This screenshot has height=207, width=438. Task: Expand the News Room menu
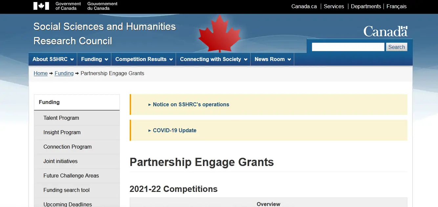click(x=272, y=59)
